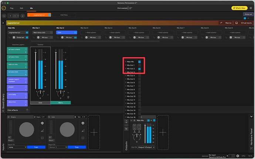Screen dimensions: 255x159
Task: Click the device layout grid icon
Action: click(232, 156)
